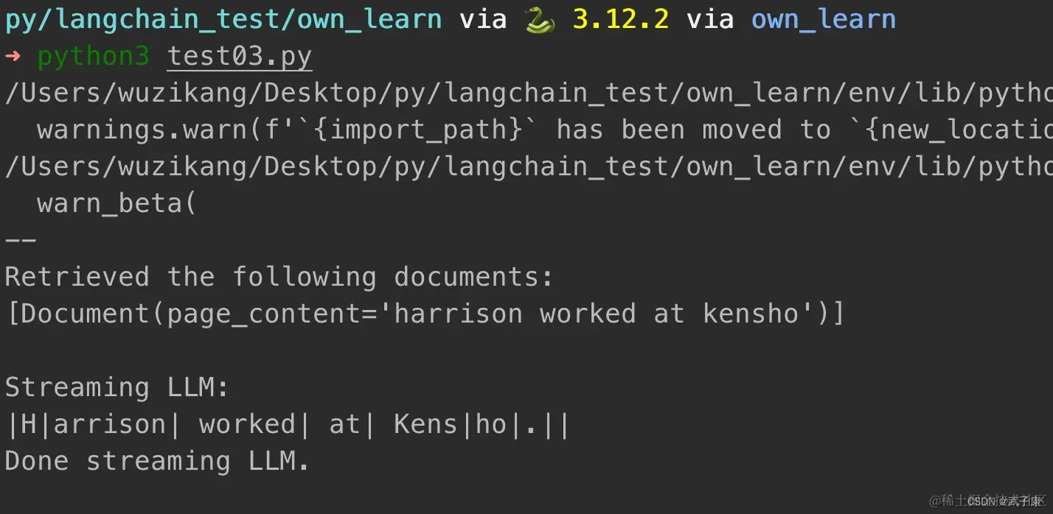Screen dimensions: 1053x514
Task: Click the blue own_learn environment name
Action: coord(823,20)
